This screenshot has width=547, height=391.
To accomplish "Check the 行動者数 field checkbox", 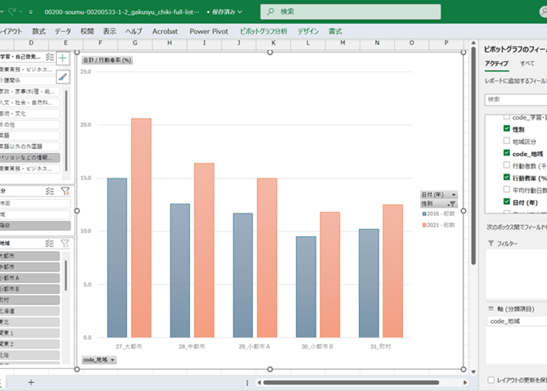I will (x=507, y=165).
